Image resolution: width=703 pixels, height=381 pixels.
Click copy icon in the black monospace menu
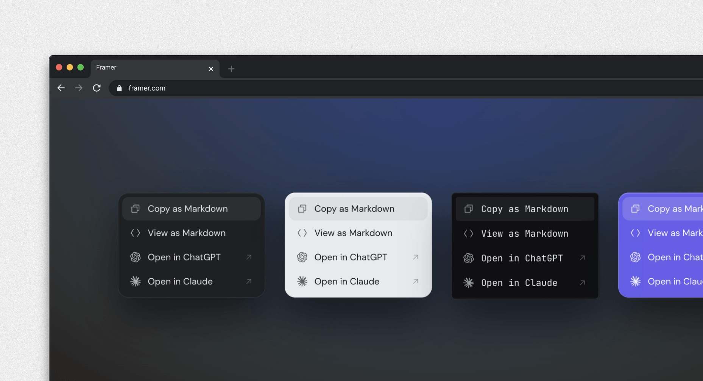pyautogui.click(x=469, y=209)
